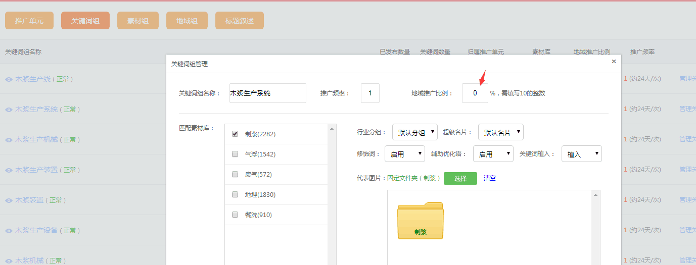Enable the 地埋(1830) checkbox
This screenshot has height=265, width=696.
coord(235,194)
